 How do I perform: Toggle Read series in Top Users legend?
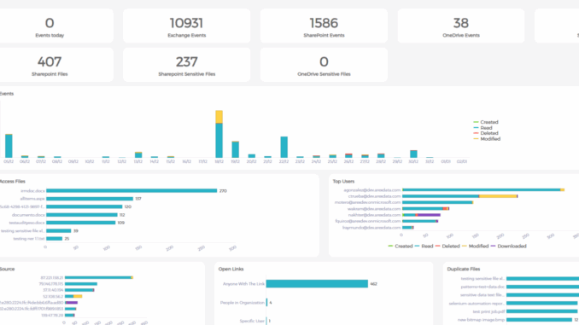pyautogui.click(x=424, y=246)
